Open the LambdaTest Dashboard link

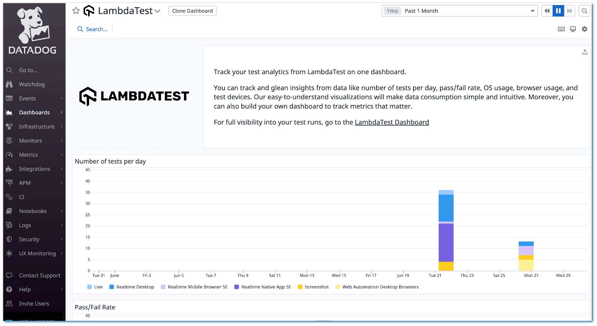(x=392, y=122)
